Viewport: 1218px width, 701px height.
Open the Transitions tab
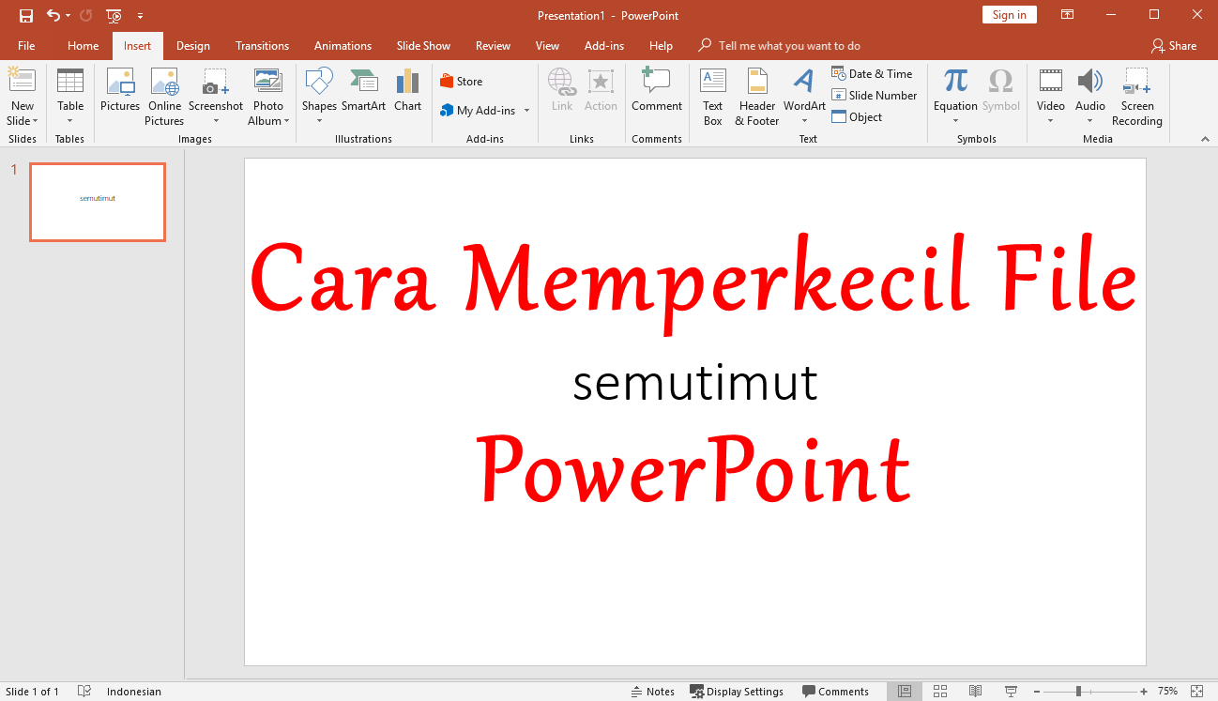(x=262, y=46)
